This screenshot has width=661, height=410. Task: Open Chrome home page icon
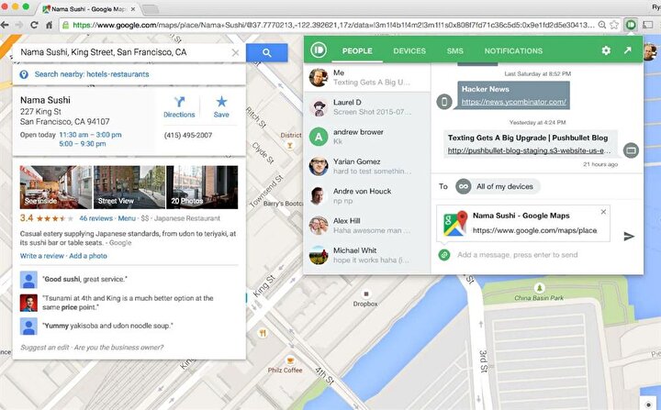pos(49,25)
